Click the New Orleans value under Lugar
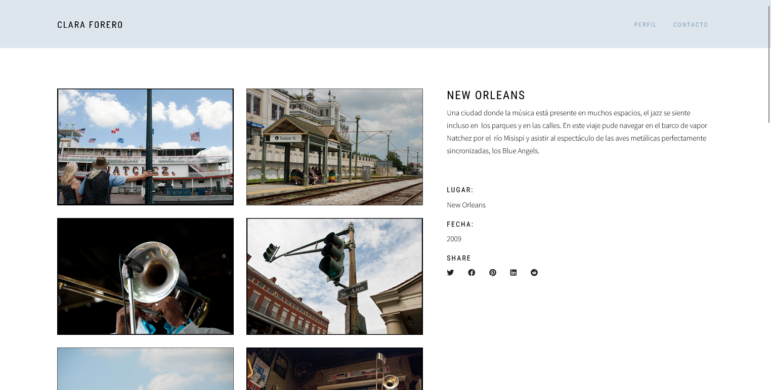771x390 pixels. pyautogui.click(x=466, y=205)
